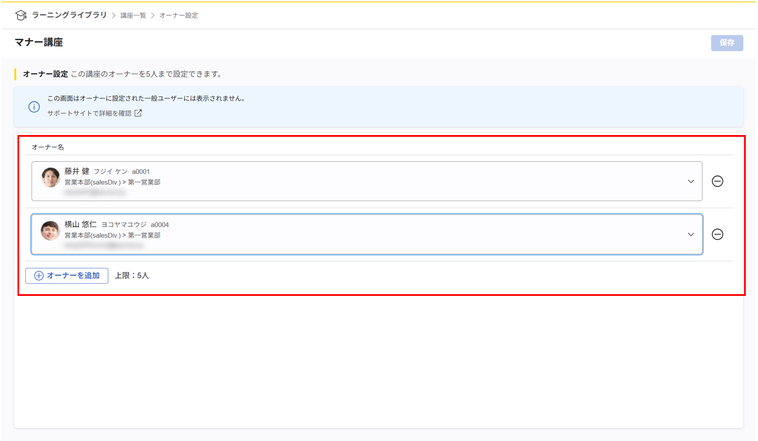The width and height of the screenshot is (758, 441).
Task: Click the graduation cap logo icon
Action: pos(21,14)
